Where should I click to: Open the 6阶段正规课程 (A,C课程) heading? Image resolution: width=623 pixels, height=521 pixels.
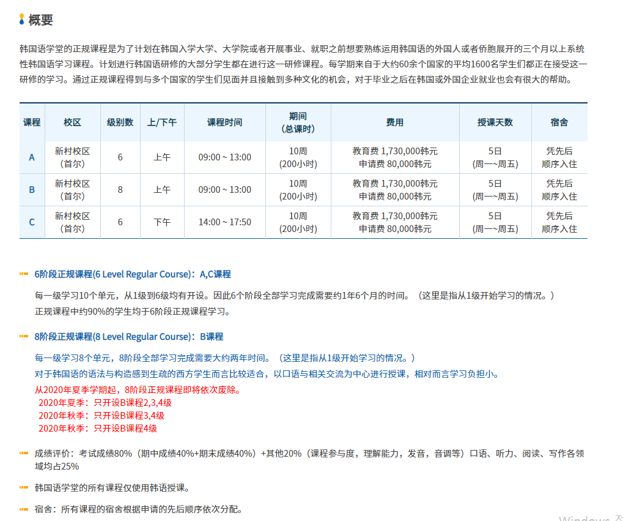[133, 274]
